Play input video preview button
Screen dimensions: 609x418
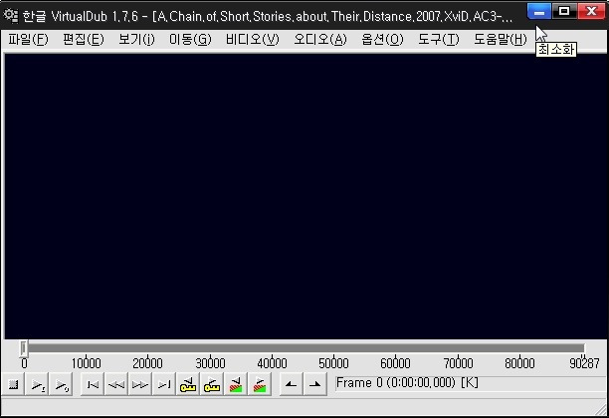point(38,384)
